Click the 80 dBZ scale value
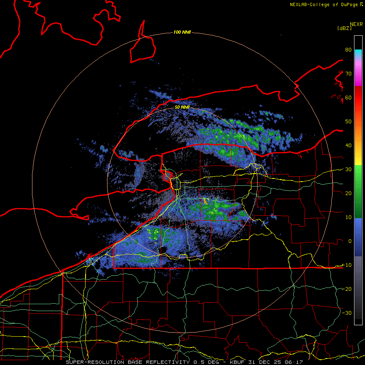Screen dimensions: 365x365 [348, 50]
